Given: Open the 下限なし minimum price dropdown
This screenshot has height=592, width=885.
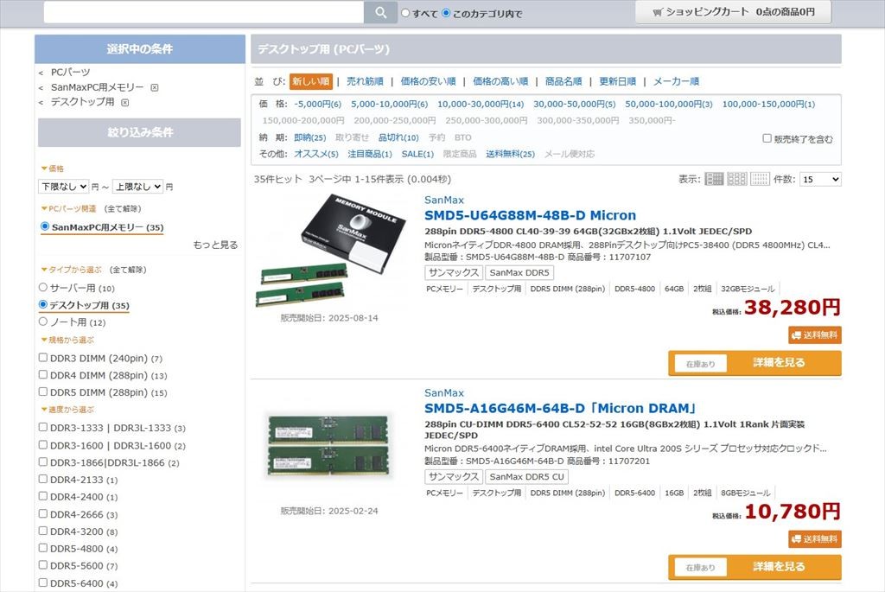Looking at the screenshot, I should (x=64, y=186).
